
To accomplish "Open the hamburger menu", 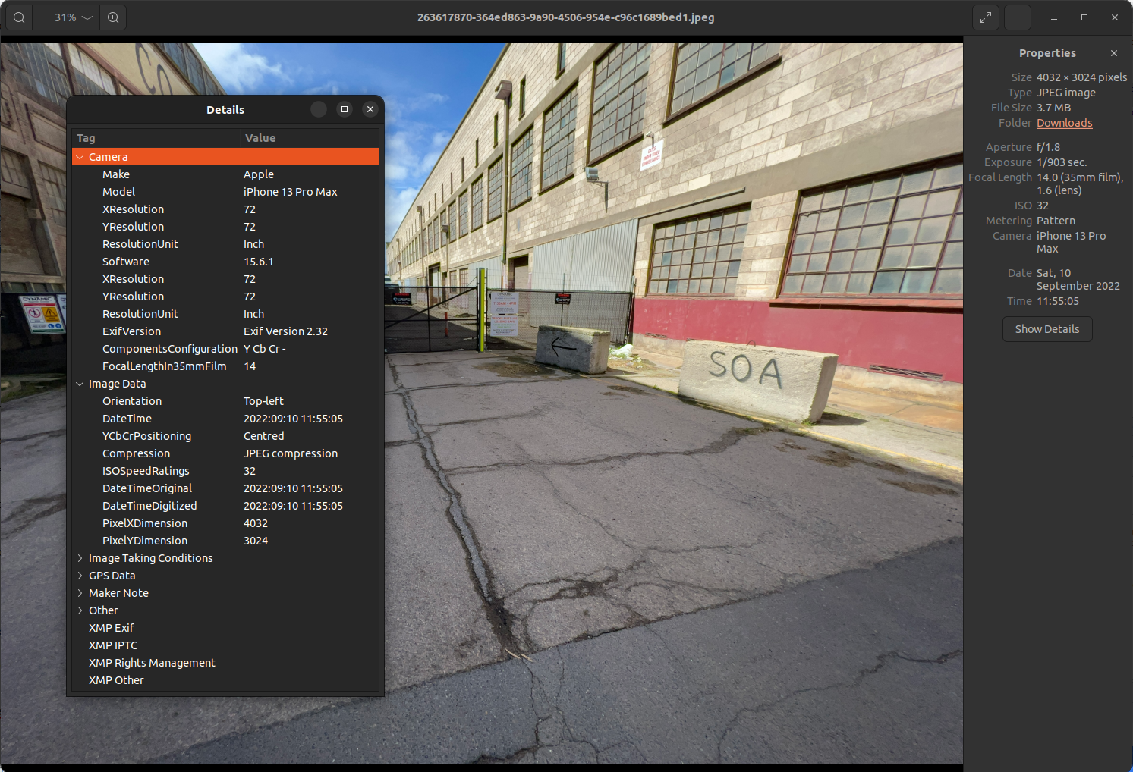I will click(1018, 17).
